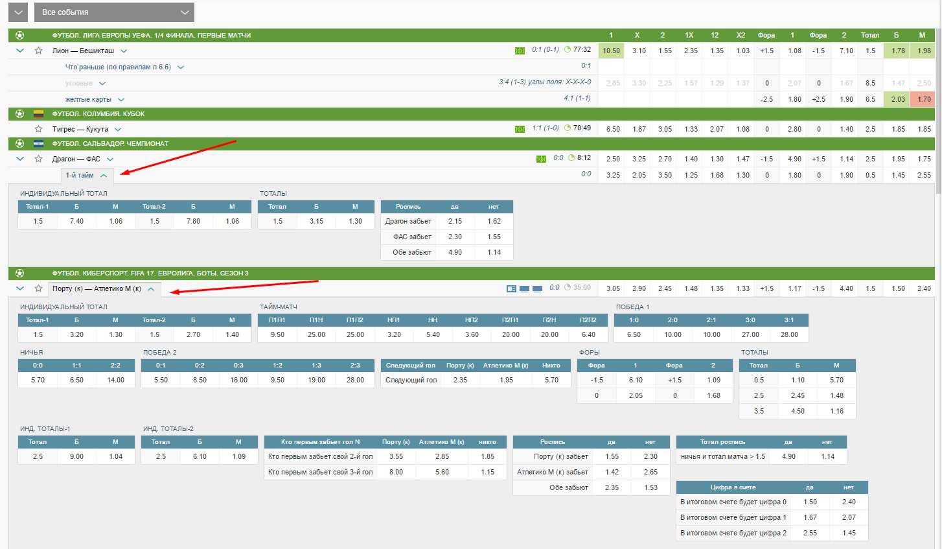Collapse the Лион — Бешикташ row with left chevron
Viewport: 942px width, 549px height.
tap(20, 51)
